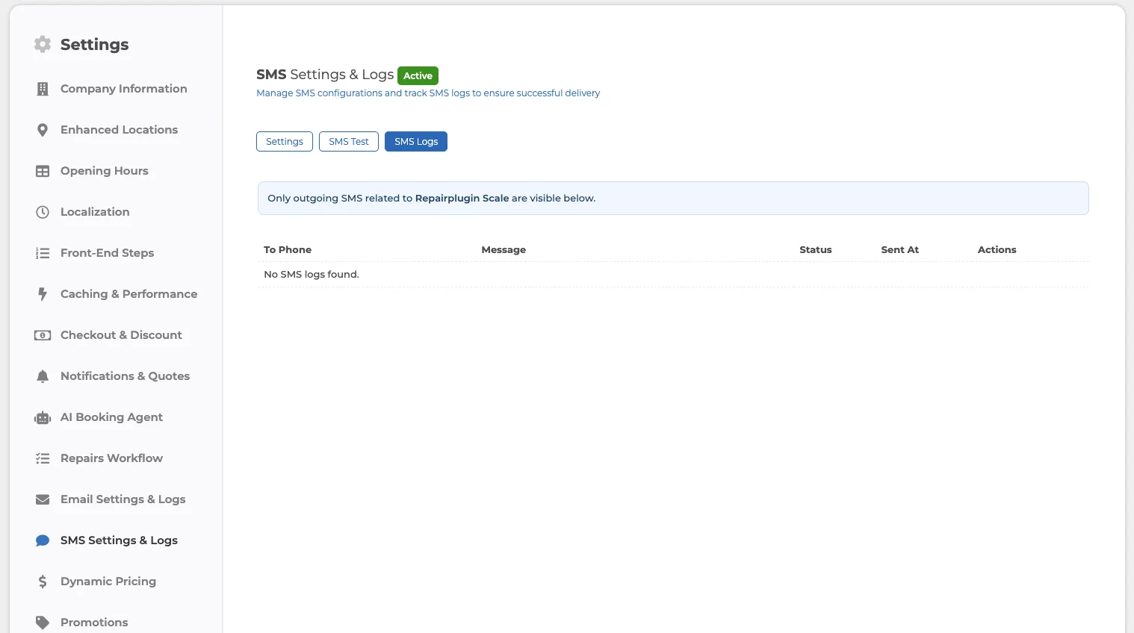Open Company Information settings
Image resolution: width=1134 pixels, height=633 pixels.
(124, 89)
